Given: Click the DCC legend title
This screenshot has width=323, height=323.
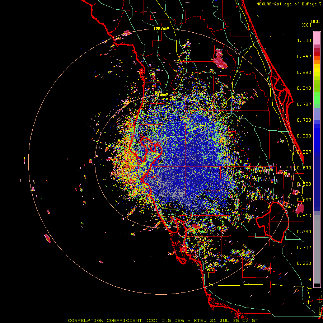Looking at the screenshot, I should point(315,21).
